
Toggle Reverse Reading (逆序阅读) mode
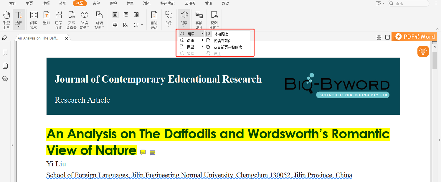point(59,20)
